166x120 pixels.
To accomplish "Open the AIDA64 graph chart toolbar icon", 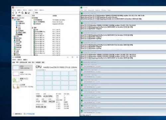I will tap(29, 13).
